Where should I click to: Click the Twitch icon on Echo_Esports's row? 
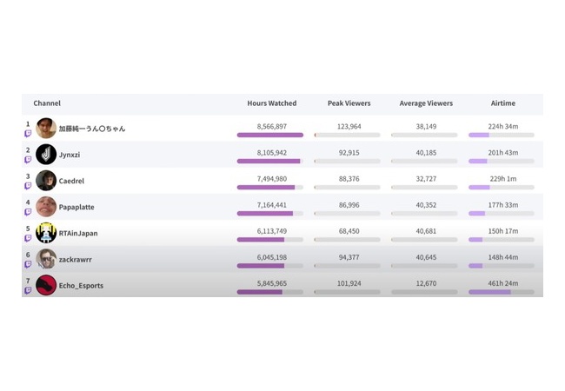[28, 290]
